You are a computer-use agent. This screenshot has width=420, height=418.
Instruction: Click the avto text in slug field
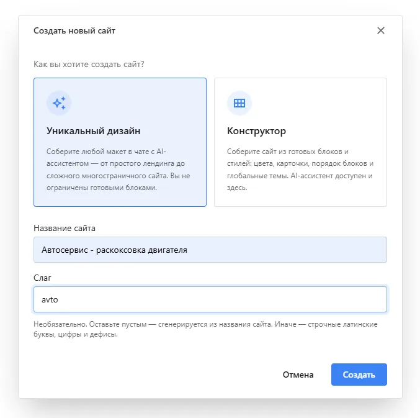tap(50, 299)
